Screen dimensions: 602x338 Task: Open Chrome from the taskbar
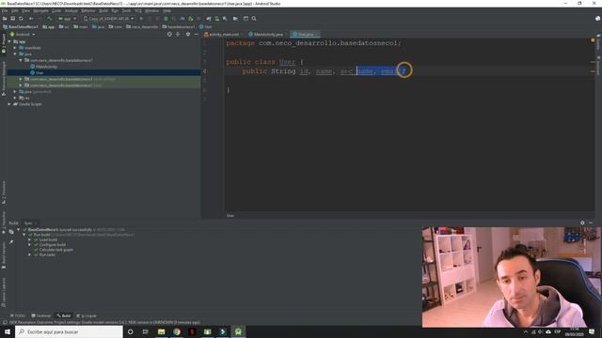click(x=177, y=331)
